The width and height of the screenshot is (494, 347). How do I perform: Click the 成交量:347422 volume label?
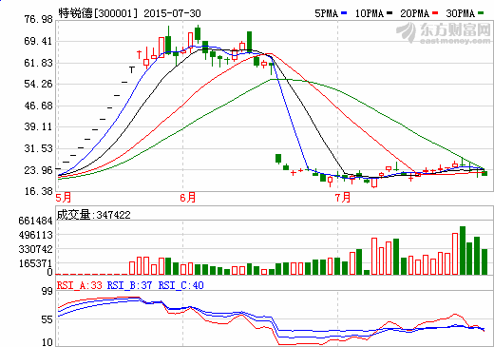tap(93, 215)
